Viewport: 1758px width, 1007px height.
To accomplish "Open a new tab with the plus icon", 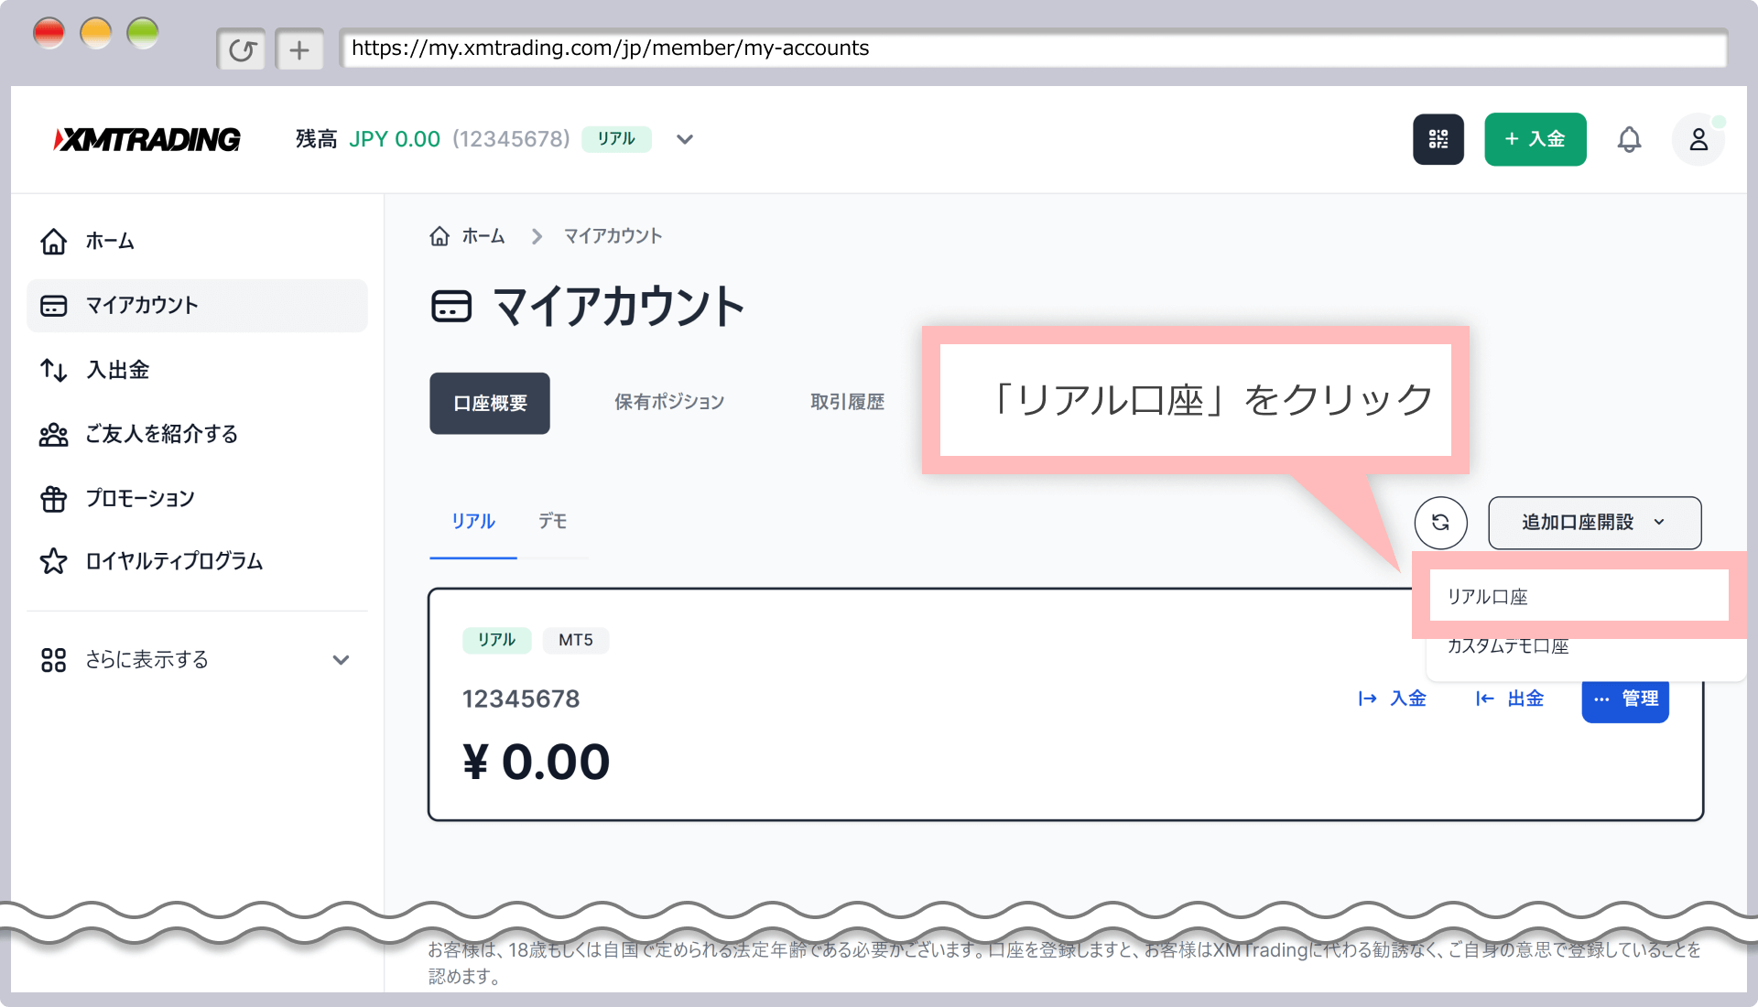I will tap(299, 49).
